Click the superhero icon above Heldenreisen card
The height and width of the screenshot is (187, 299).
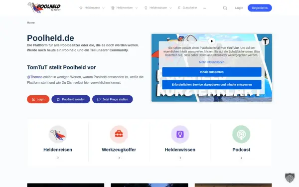coord(58,134)
